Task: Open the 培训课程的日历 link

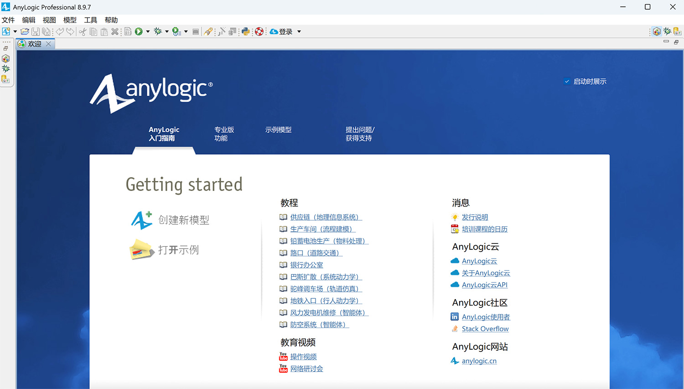Action: [484, 229]
